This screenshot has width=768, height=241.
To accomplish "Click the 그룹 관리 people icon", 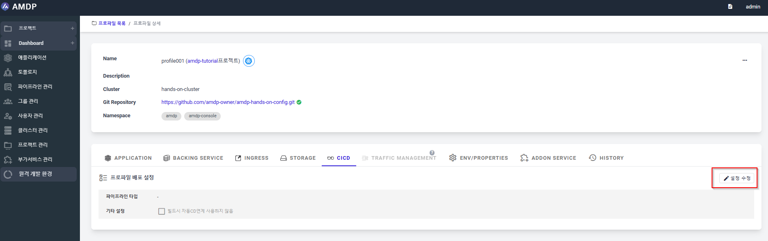I will coord(8,101).
